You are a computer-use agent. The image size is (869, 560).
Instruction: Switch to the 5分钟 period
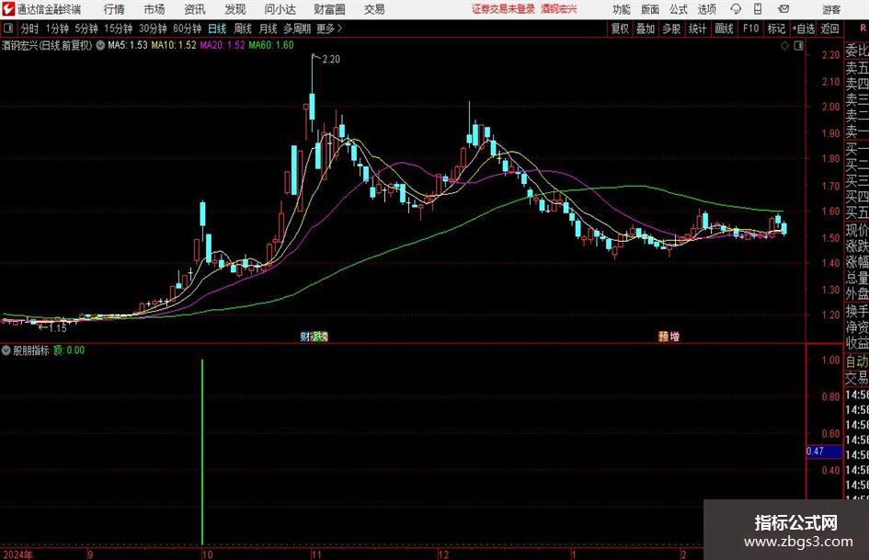point(86,29)
